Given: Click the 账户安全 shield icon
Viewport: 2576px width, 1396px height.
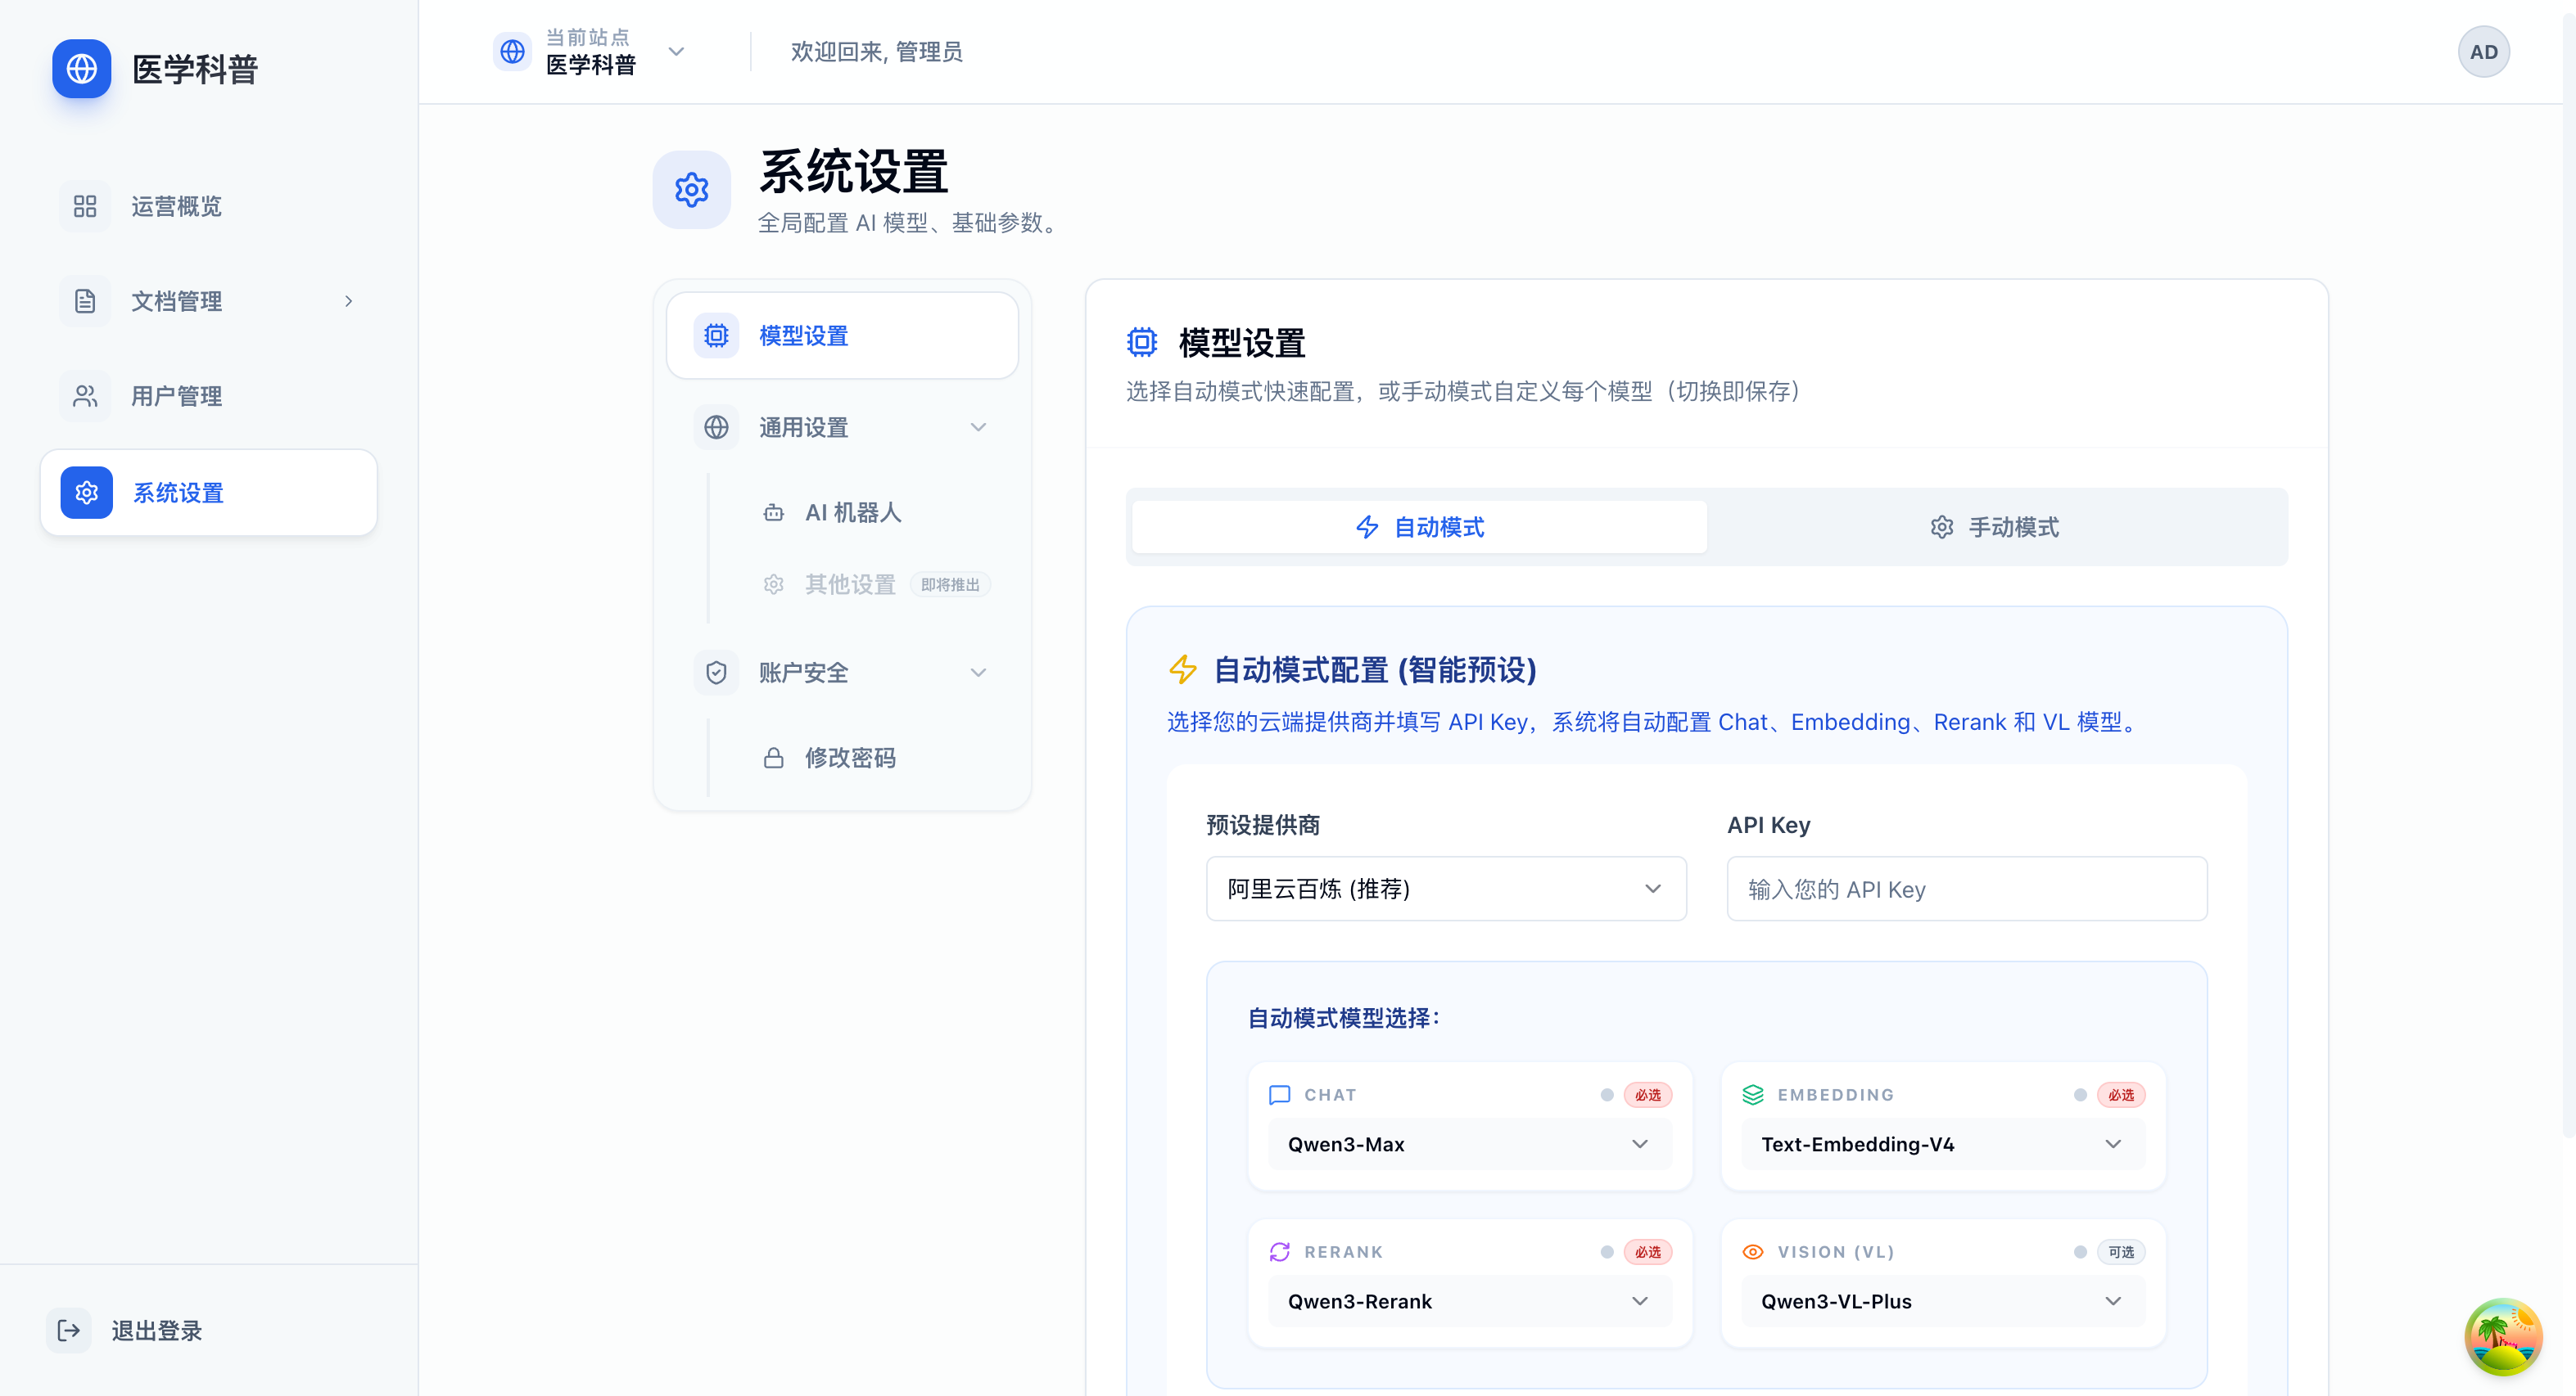Looking at the screenshot, I should point(716,672).
